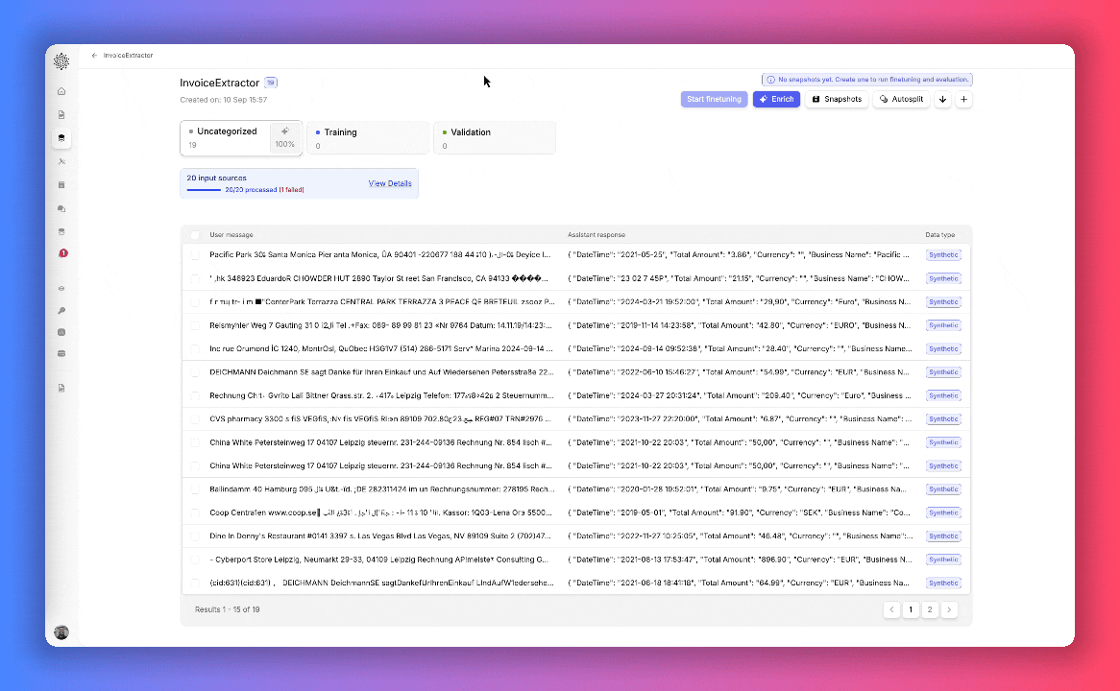This screenshot has height=691, width=1120.
Task: Open the lowest document icon in sidebar
Action: click(61, 389)
